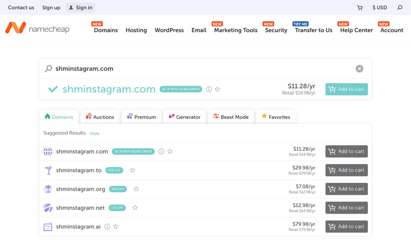Image resolution: width=411 pixels, height=240 pixels.
Task: Star the shminstagram.net domain
Action: point(135,208)
